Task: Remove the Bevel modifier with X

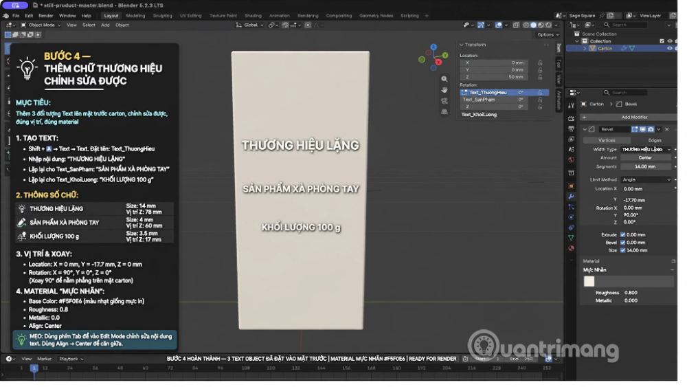Action: 667,130
